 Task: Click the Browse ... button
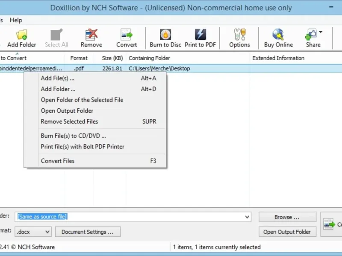(287, 217)
